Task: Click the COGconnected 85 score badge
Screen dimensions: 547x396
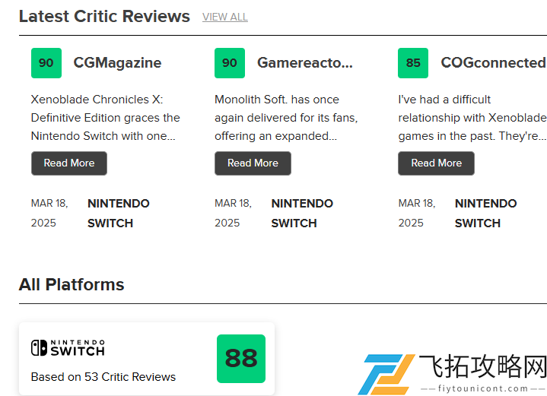Action: [x=413, y=63]
